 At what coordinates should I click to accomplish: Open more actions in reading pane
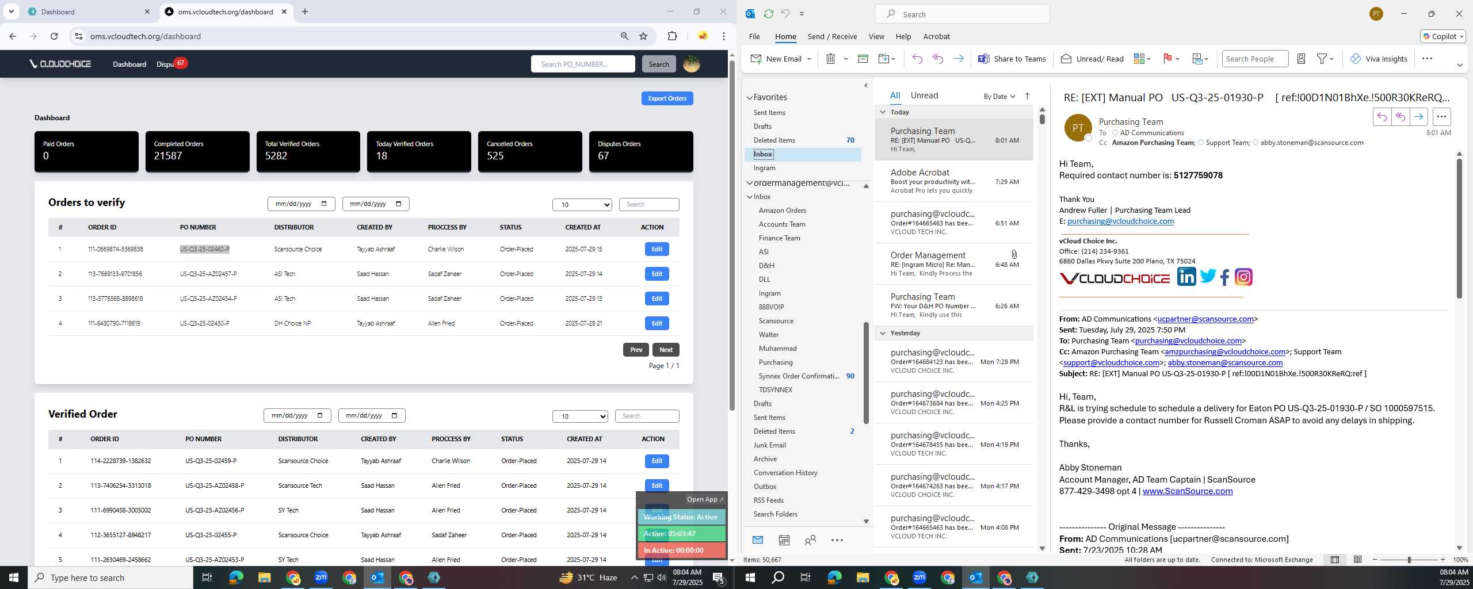coord(1441,117)
